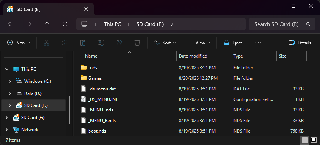Switch to large thumbnails view icon in status bar
Viewport: 320px width, 145px height.
[314, 140]
